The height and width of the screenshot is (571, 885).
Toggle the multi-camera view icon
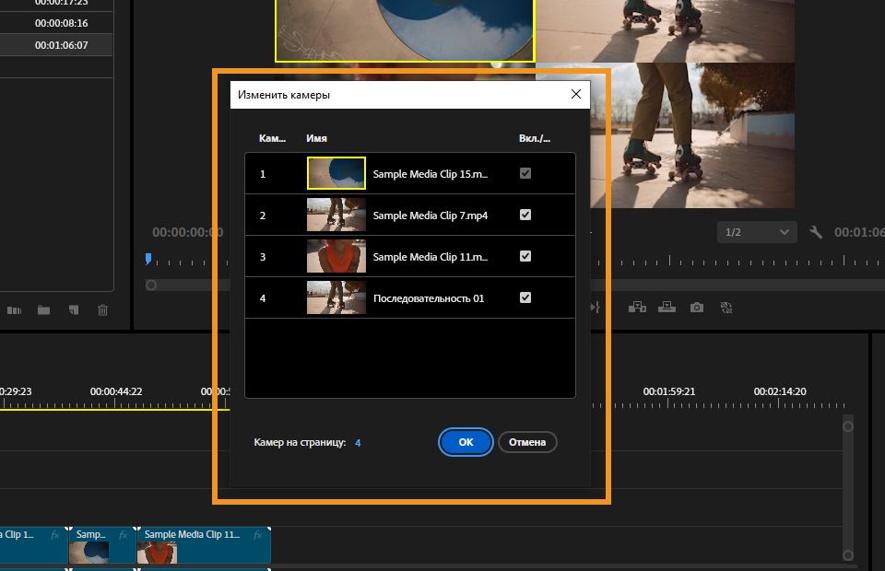726,308
